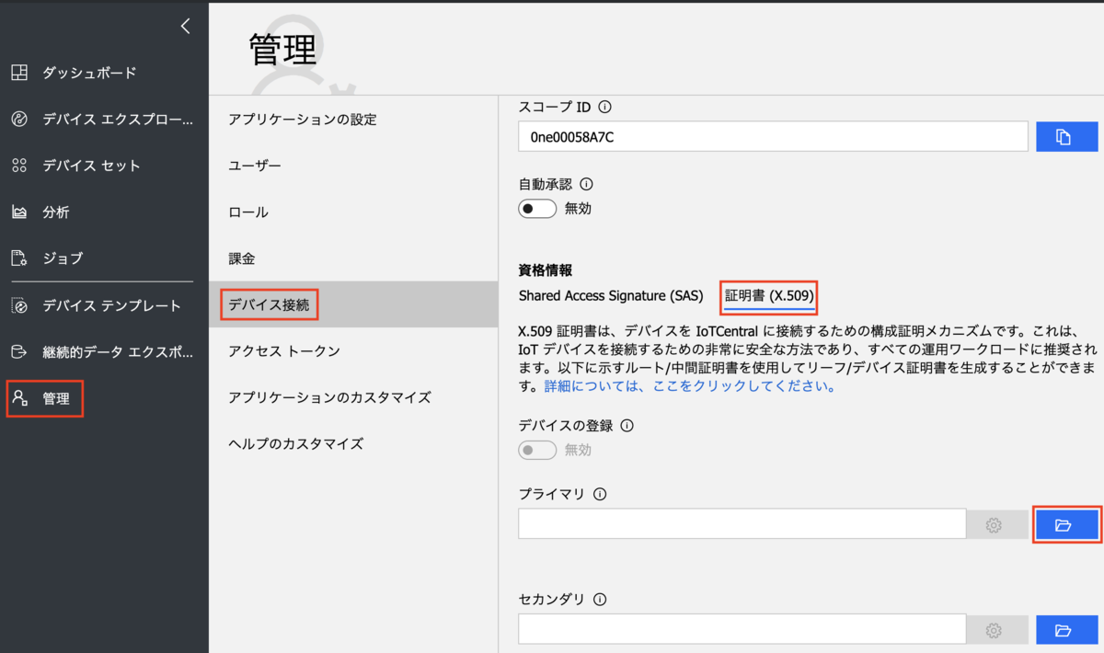The image size is (1104, 653).
Task: Click the デバイスの登録 info icon
Action: tap(628, 426)
